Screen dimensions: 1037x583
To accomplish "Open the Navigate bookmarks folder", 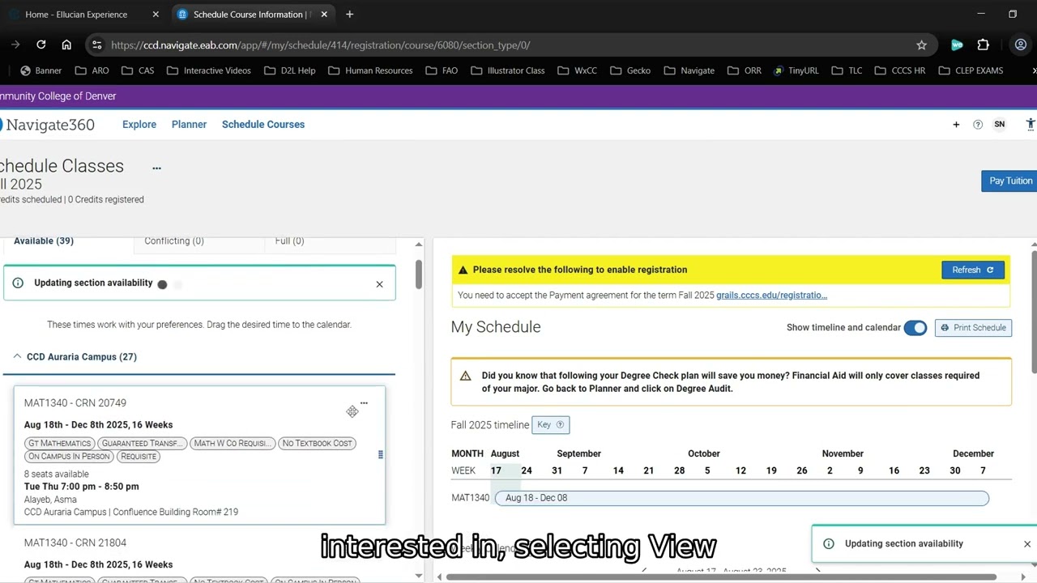I will coord(689,70).
